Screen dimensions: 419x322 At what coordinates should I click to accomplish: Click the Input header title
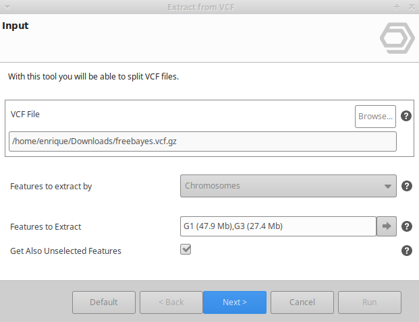[16, 26]
